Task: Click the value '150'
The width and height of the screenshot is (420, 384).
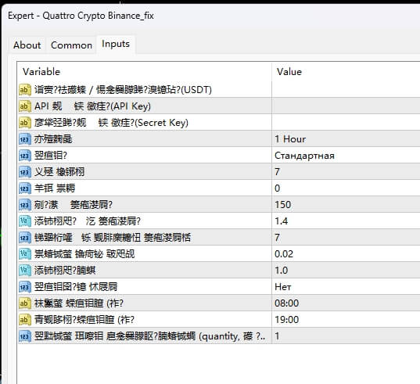Action: click(283, 205)
